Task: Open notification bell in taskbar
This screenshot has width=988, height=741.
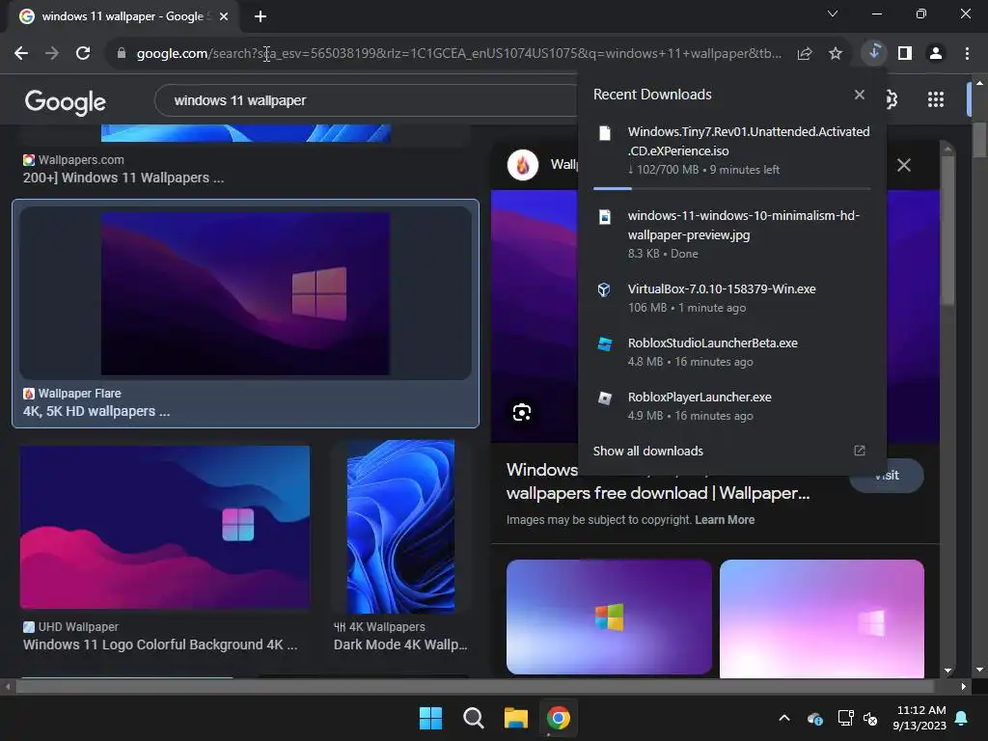Action: point(962,718)
